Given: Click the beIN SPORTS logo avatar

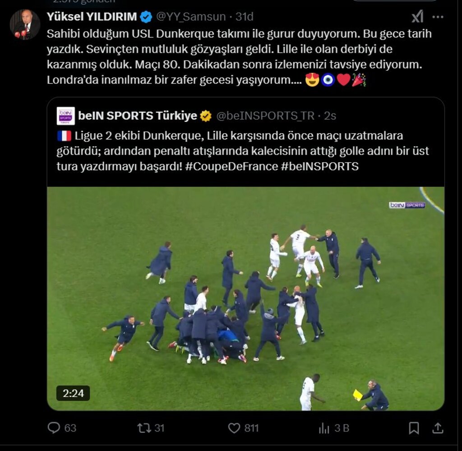Looking at the screenshot, I should tap(65, 116).
